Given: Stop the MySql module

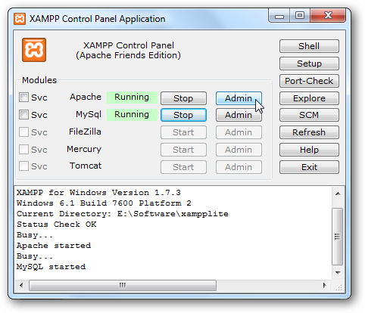Looking at the screenshot, I should 183,115.
